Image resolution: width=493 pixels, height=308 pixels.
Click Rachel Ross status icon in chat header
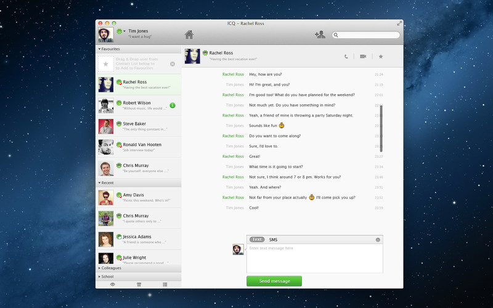pos(205,53)
